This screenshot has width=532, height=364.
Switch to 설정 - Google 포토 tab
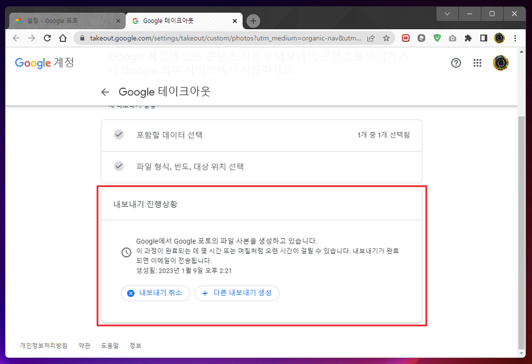coord(68,21)
